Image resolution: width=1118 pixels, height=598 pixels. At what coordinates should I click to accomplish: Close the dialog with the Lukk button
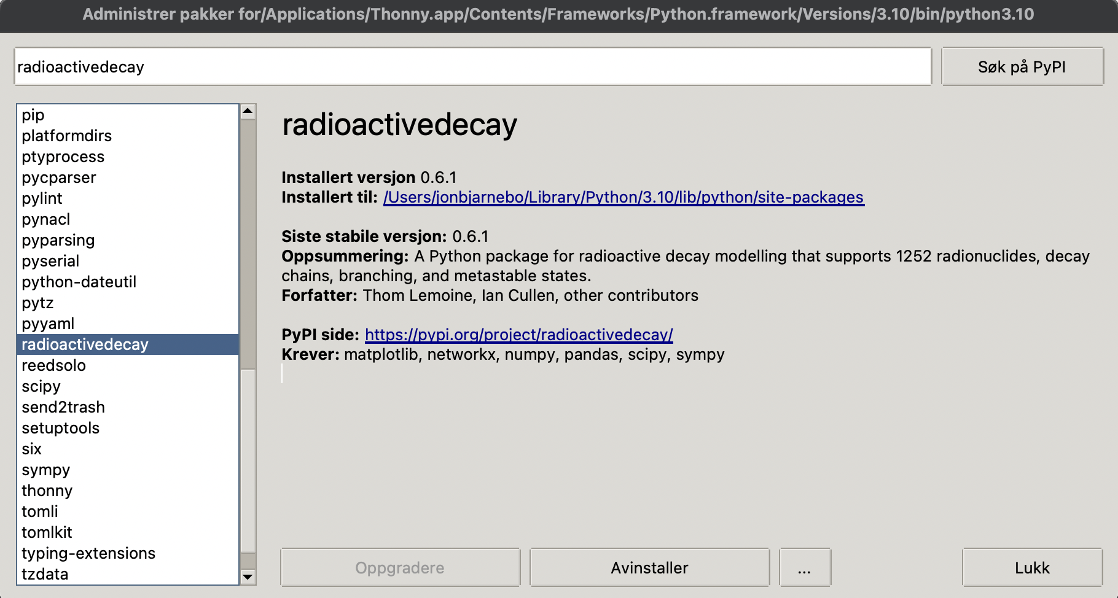(1032, 568)
